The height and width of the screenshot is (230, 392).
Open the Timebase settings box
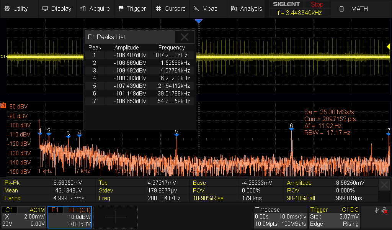point(280,217)
